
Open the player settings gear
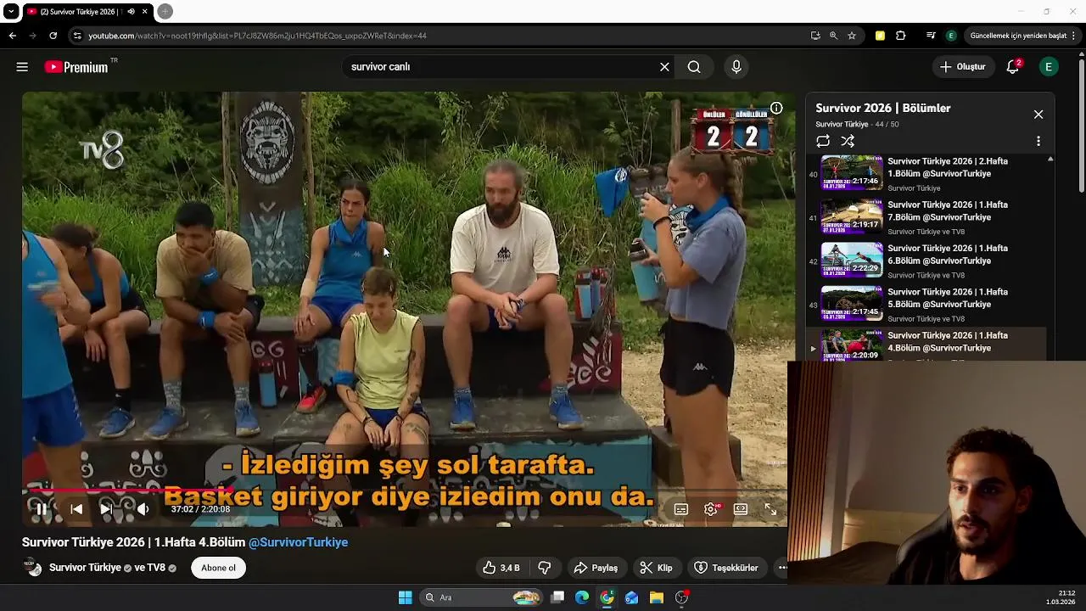711,509
